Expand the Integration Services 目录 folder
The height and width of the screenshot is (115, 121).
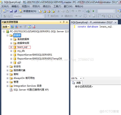coord(7,86)
